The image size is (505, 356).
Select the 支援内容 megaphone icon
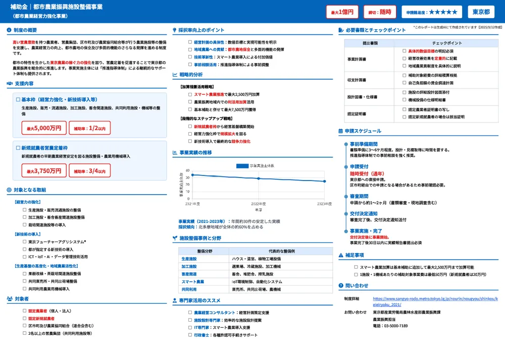point(10,84)
